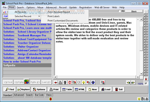Viewport: 150px width, 102px height.
Task: Click the colorful four-square grid icon
Action: 27,82
